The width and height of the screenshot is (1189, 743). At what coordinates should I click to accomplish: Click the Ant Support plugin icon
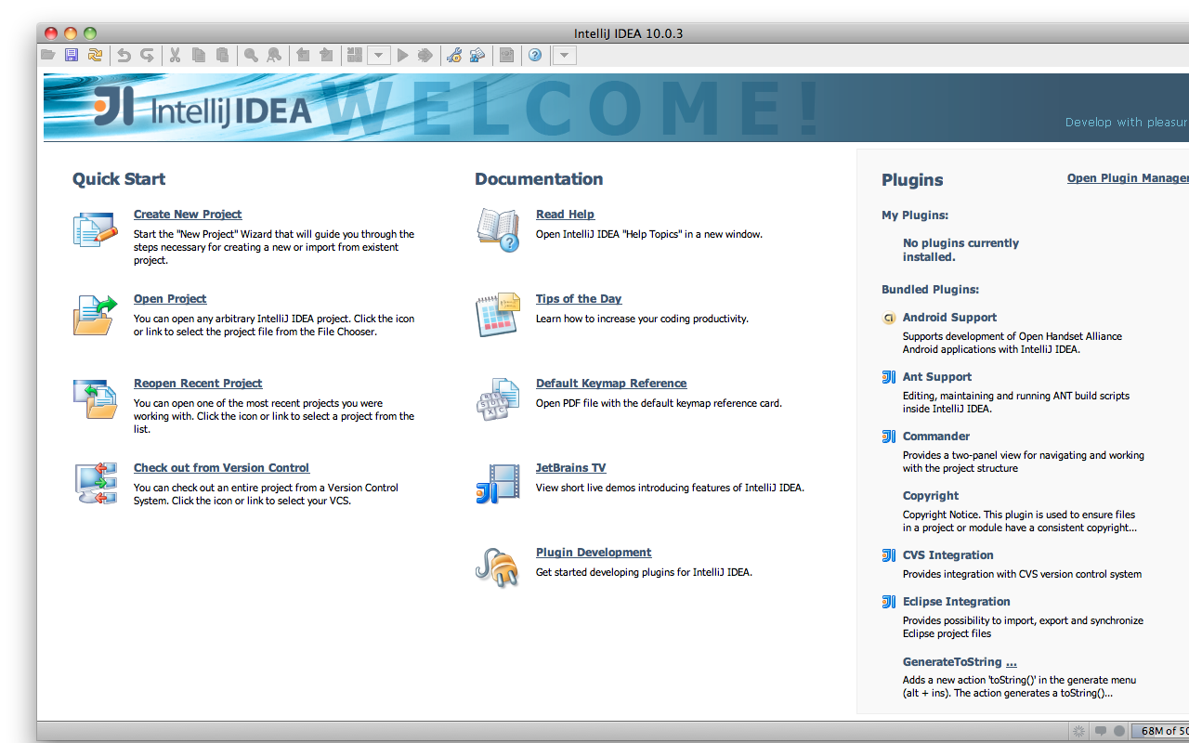pyautogui.click(x=889, y=377)
